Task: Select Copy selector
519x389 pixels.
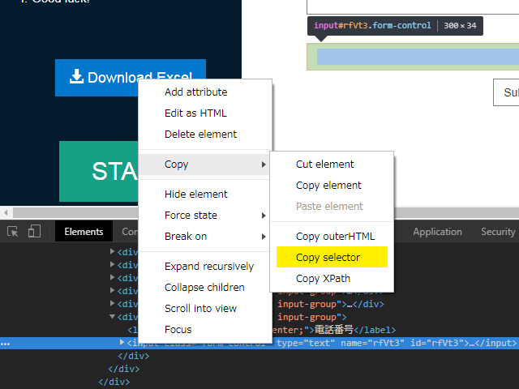Action: tap(332, 257)
